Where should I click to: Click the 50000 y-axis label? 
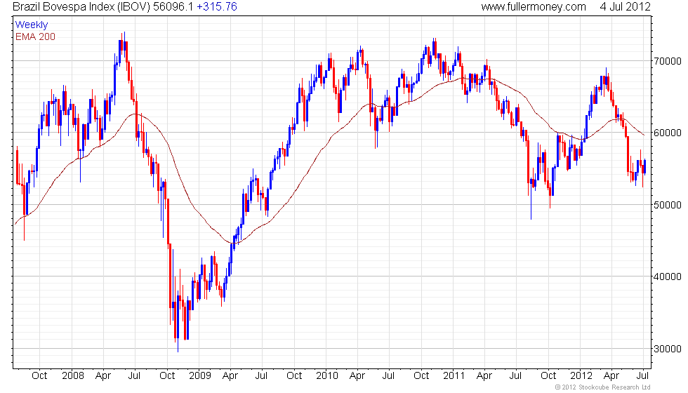click(668, 205)
